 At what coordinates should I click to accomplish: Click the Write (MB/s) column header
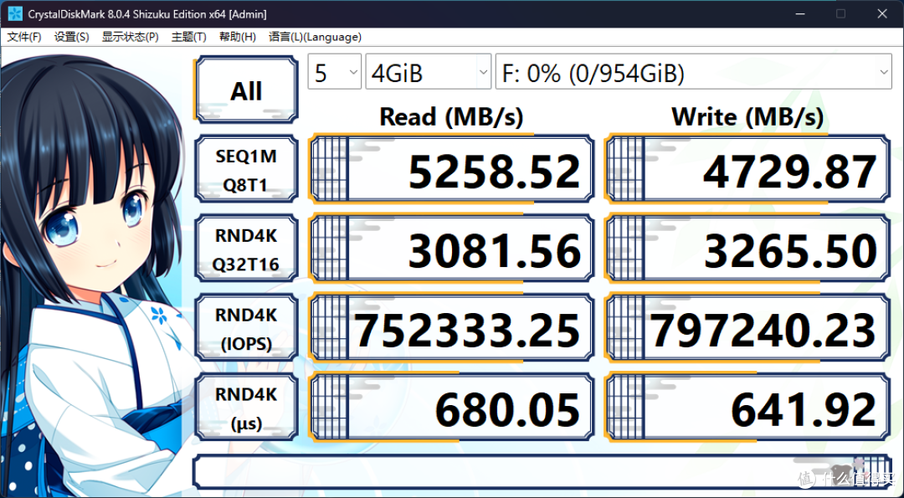747,117
